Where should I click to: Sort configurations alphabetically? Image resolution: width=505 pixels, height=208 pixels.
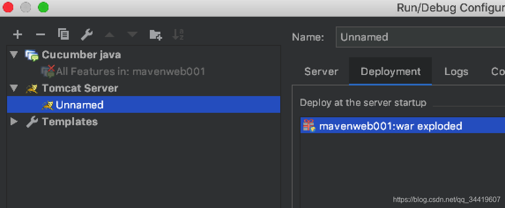(x=178, y=34)
